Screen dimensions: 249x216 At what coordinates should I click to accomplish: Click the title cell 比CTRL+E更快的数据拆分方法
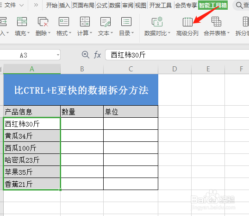pos(81,90)
